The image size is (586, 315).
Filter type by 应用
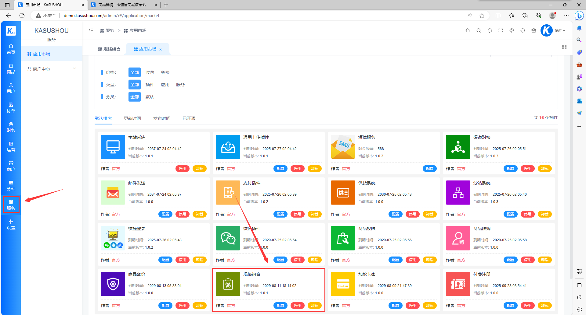coord(165,85)
